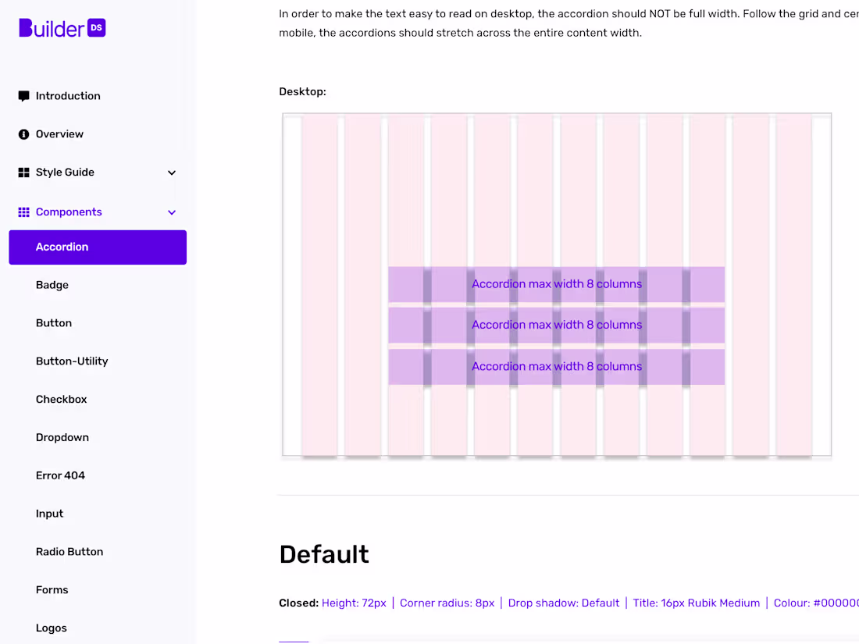Go to the Error 404 page
Image resolution: width=859 pixels, height=644 pixels.
(x=61, y=475)
